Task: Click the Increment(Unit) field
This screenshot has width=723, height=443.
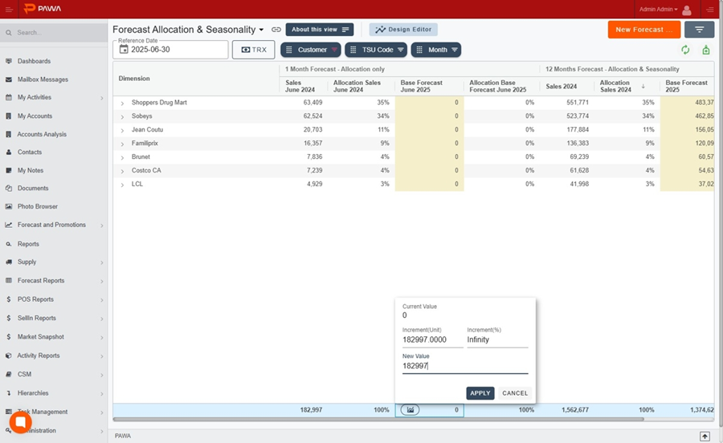Action: click(x=432, y=339)
